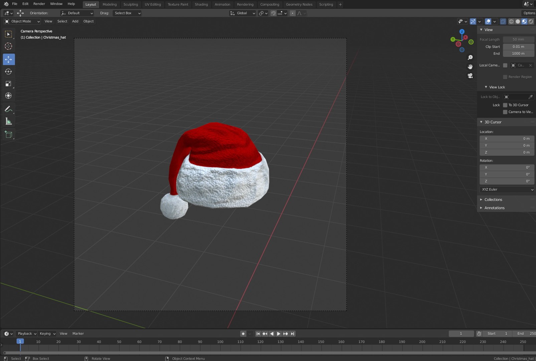Open the timeline Marker menu

pos(78,334)
